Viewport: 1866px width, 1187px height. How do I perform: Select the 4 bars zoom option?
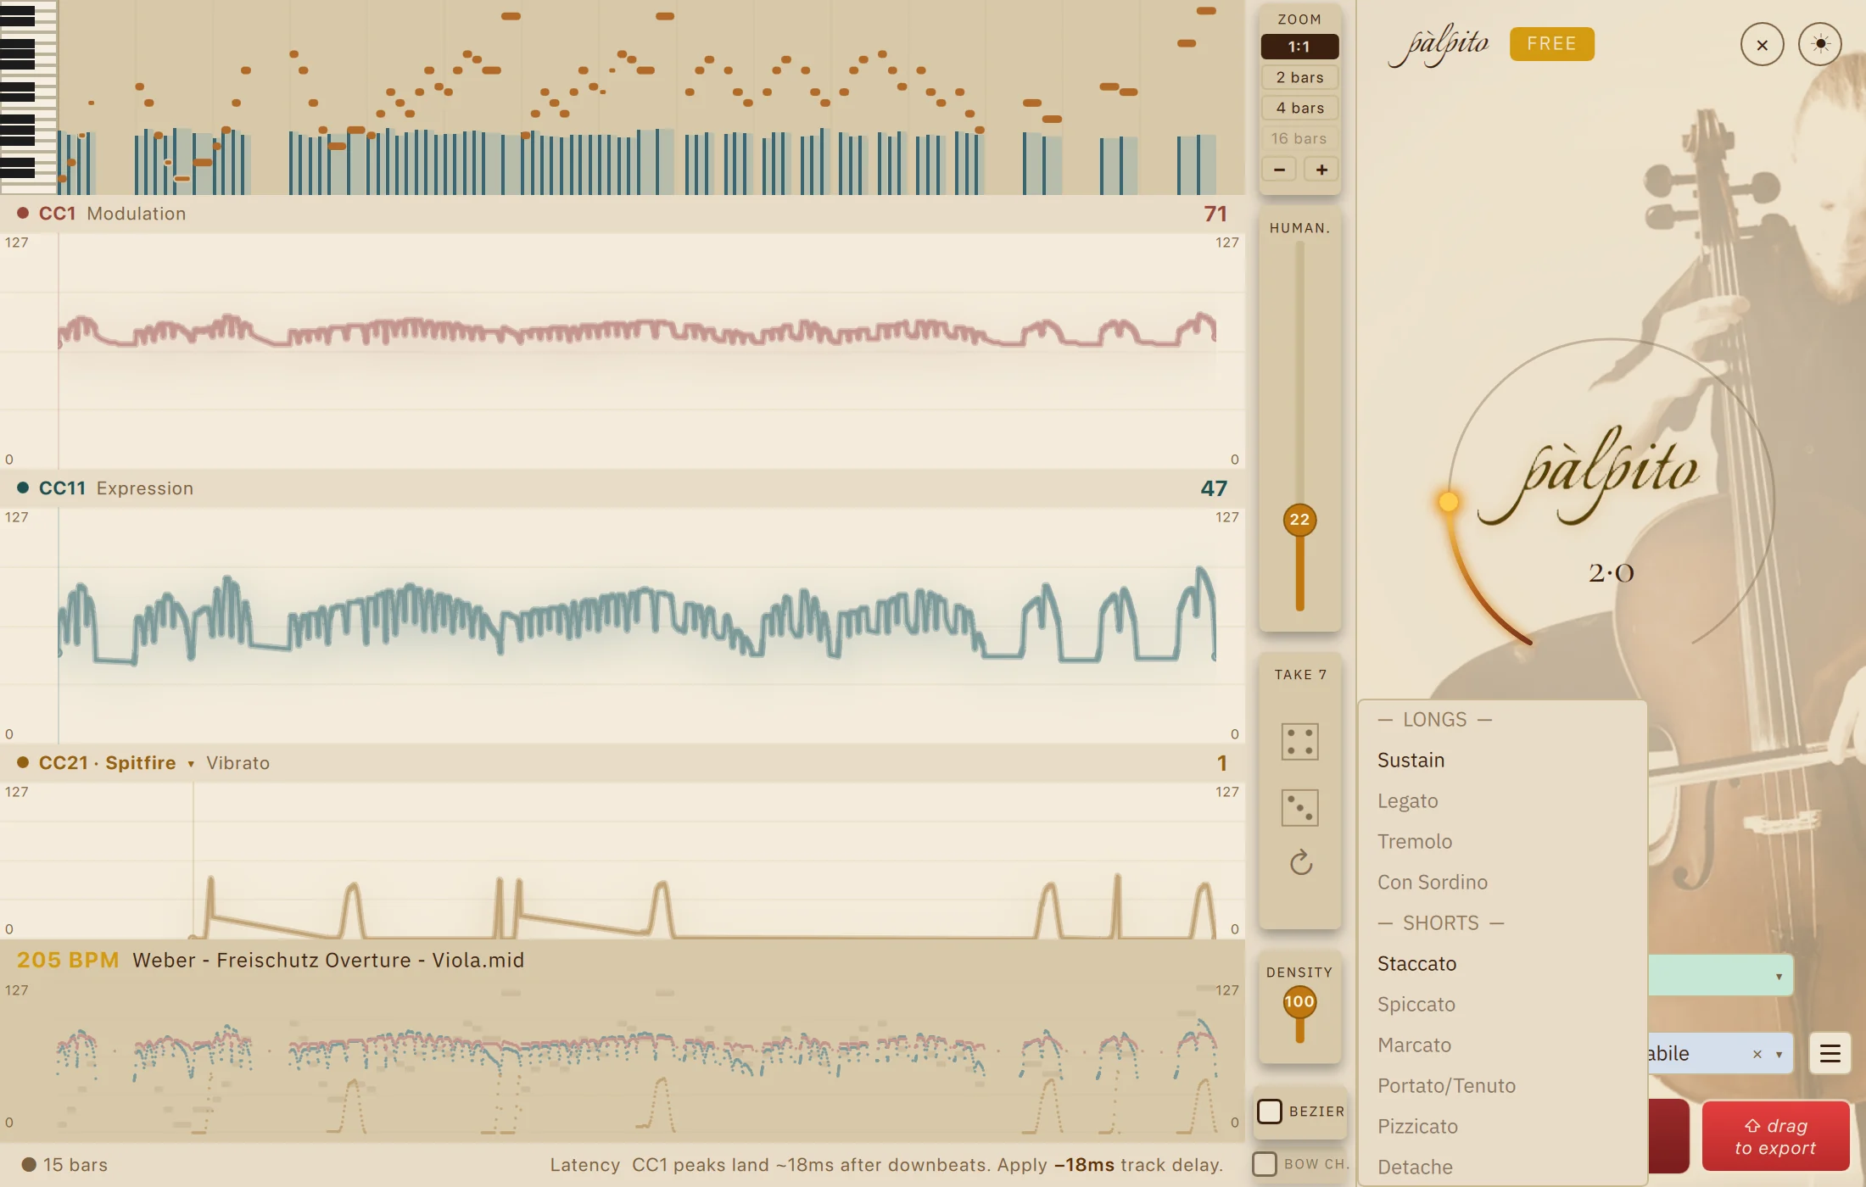pos(1299,108)
